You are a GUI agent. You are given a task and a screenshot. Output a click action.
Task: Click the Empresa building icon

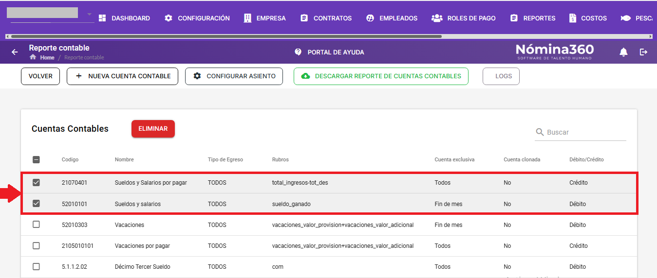(x=247, y=18)
